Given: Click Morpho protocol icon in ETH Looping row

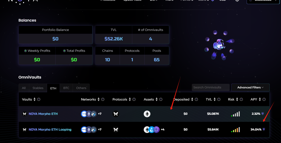Looking at the screenshot, I should (x=116, y=129).
